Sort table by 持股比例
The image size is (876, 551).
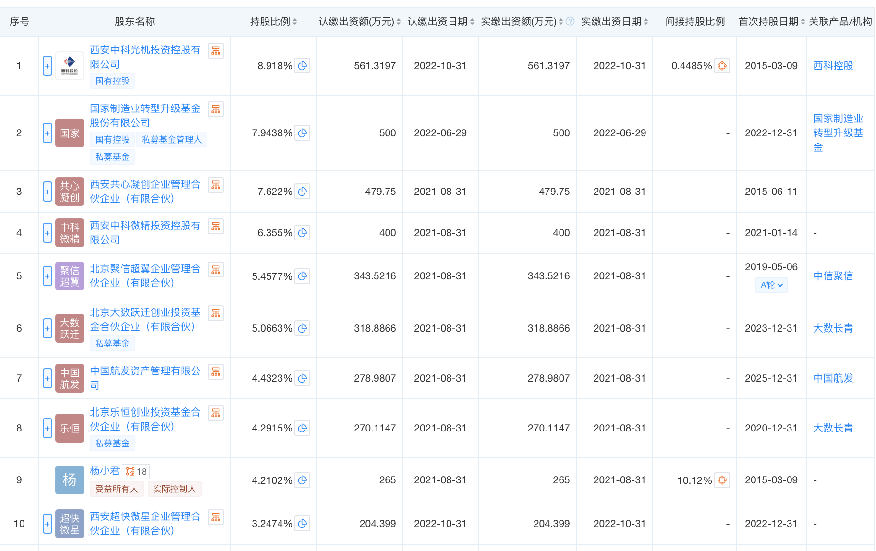click(295, 22)
